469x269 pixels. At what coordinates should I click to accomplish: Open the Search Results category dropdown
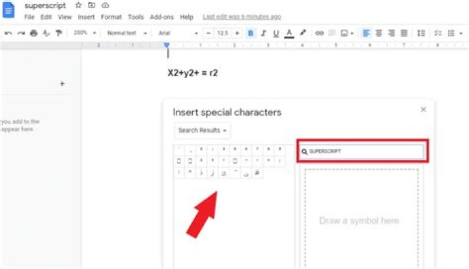[202, 130]
